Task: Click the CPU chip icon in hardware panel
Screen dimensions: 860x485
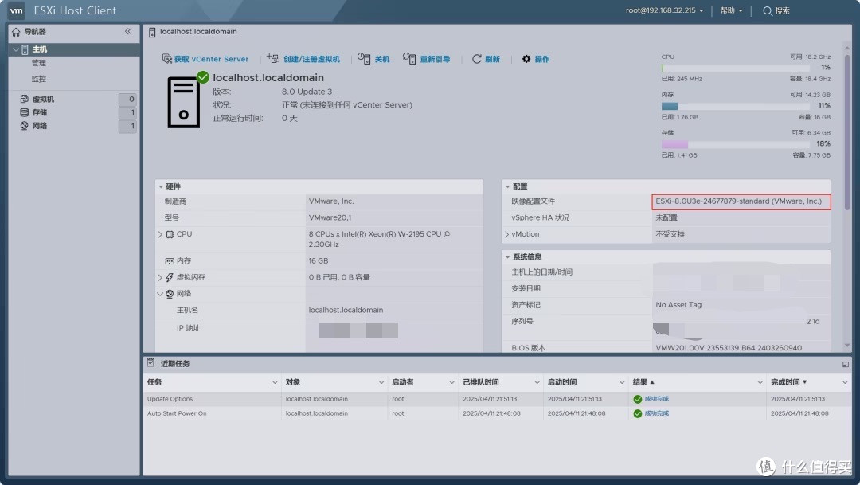Action: click(170, 234)
